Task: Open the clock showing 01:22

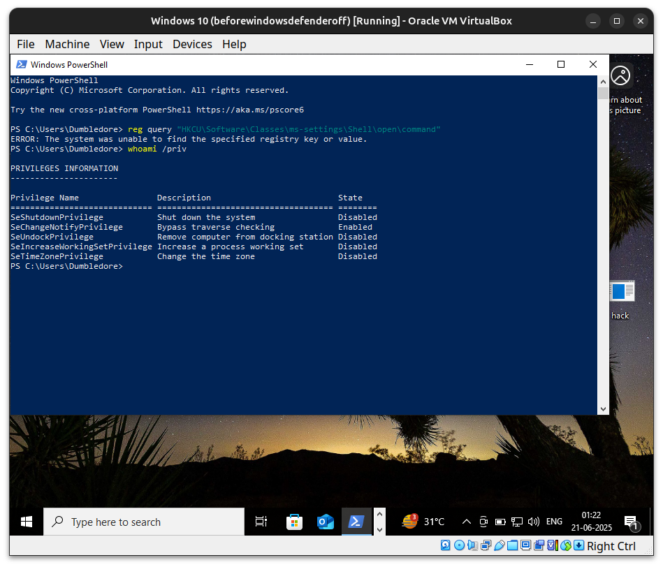Action: point(591,522)
